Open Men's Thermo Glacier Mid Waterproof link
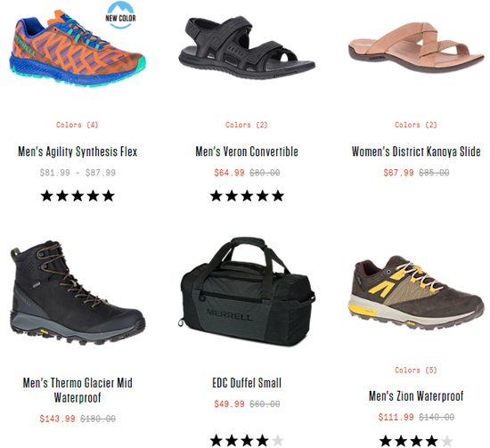The height and width of the screenshot is (448, 490). [78, 390]
